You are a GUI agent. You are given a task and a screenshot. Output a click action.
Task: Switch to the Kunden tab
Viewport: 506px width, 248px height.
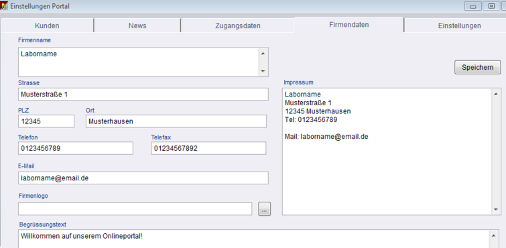[47, 26]
